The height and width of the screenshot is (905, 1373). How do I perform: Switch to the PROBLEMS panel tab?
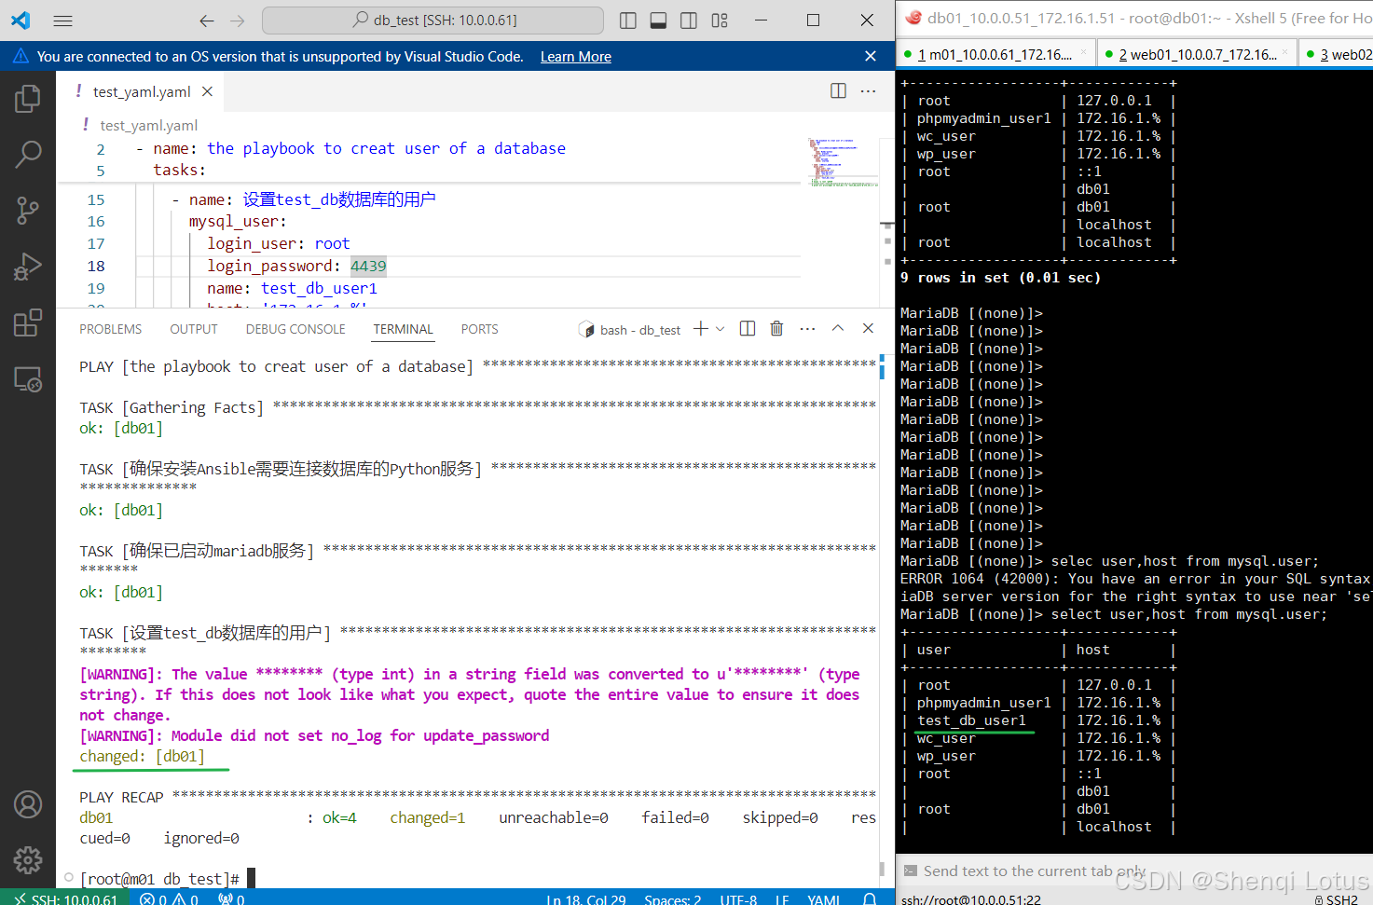click(110, 329)
